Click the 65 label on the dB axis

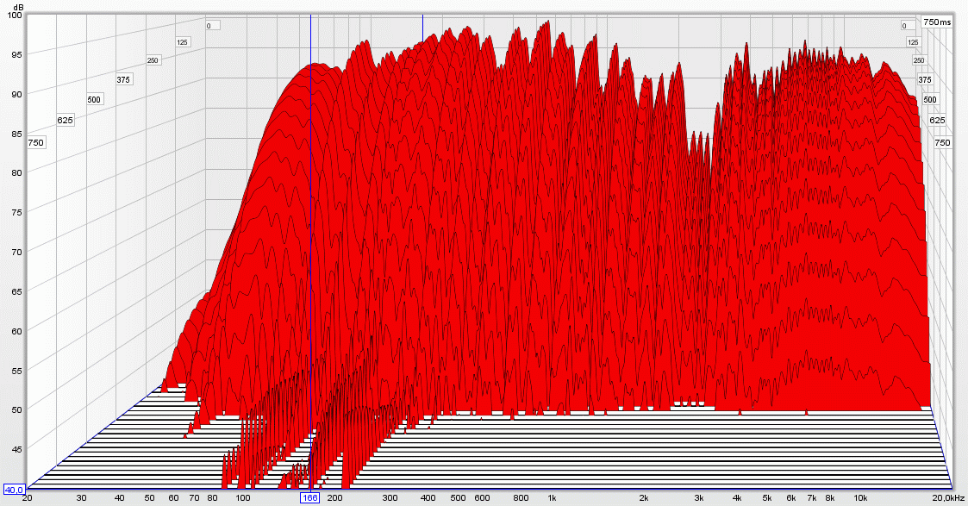tap(16, 291)
